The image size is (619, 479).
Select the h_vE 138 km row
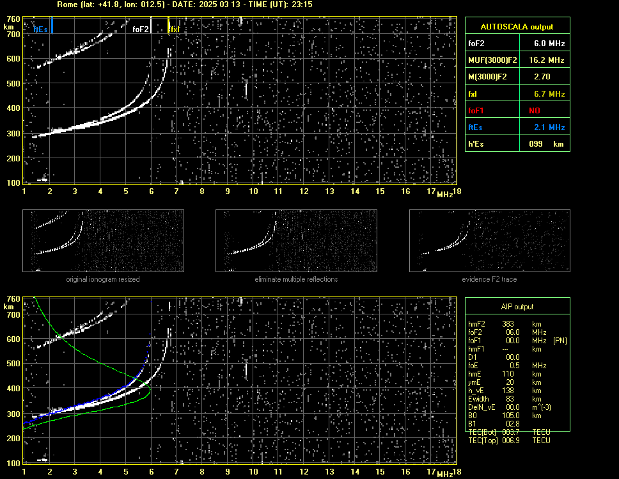click(x=505, y=391)
